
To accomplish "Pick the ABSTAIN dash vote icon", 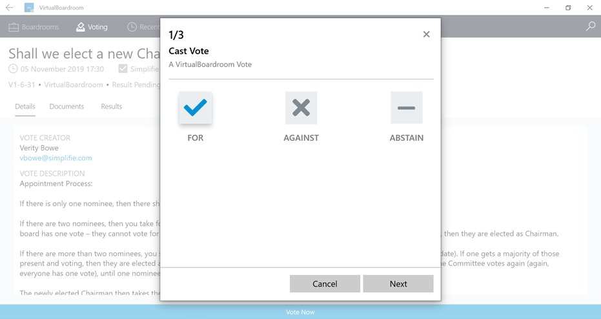I will 406,108.
